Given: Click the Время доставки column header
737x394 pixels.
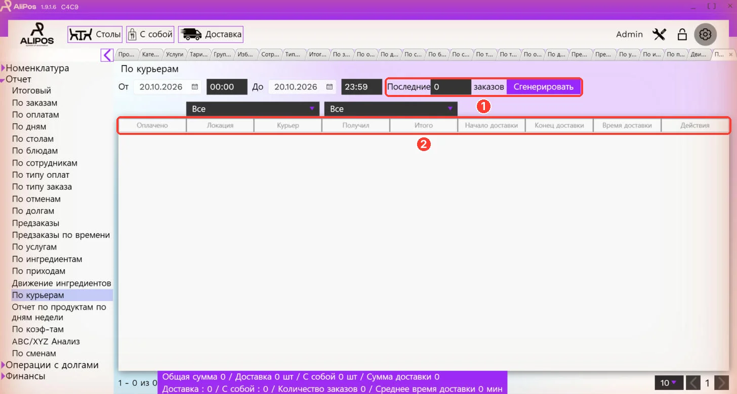Looking at the screenshot, I should coord(627,125).
